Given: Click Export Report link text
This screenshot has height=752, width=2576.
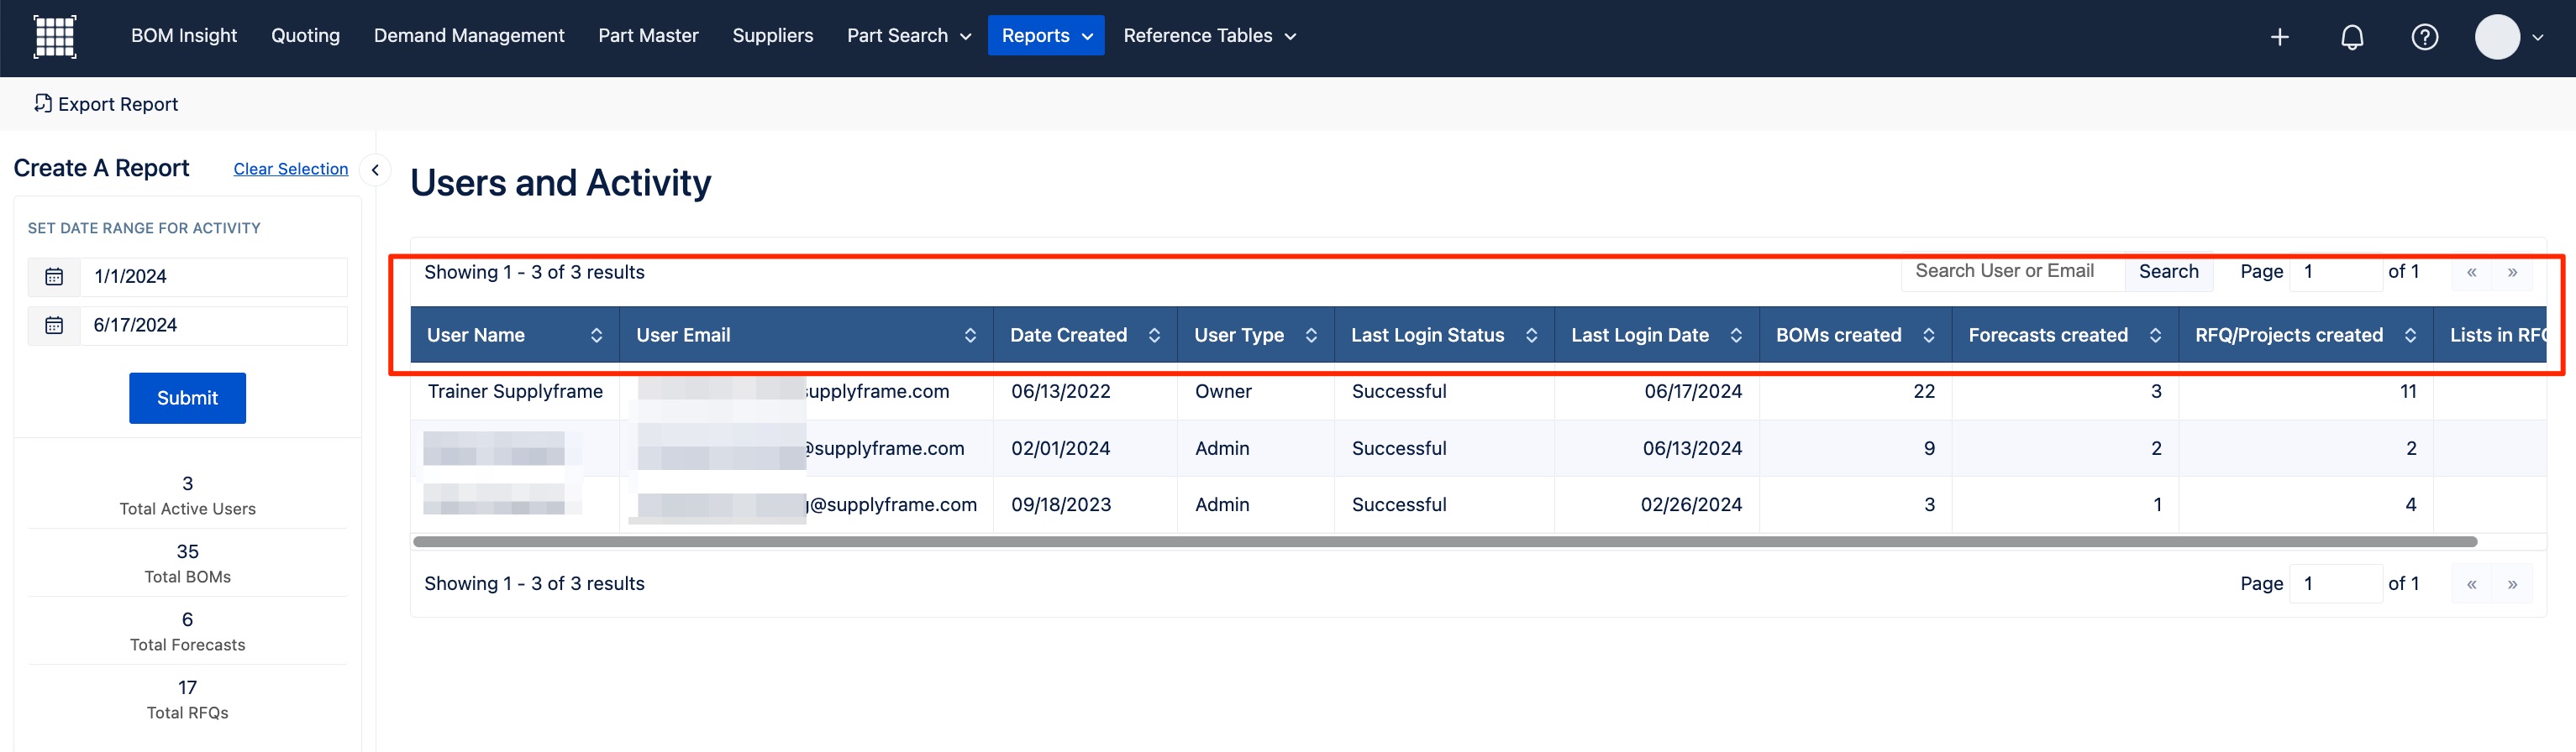Looking at the screenshot, I should coord(118,105).
